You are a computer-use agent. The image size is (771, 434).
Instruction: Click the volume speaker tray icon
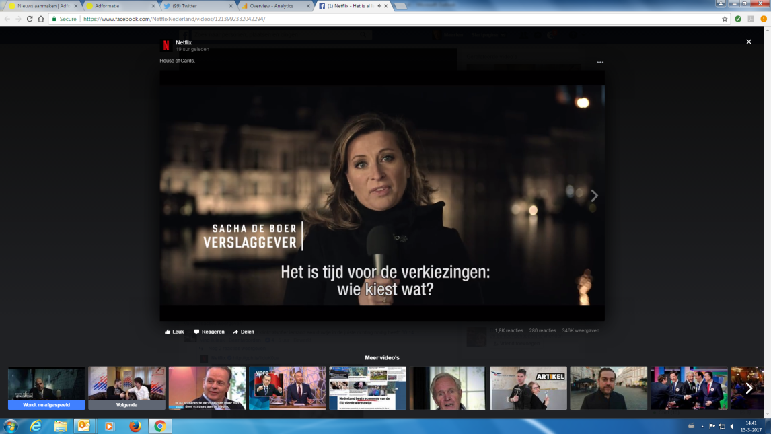(x=732, y=426)
